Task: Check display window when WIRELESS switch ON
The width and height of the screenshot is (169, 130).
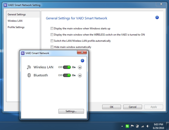Action: (x=52, y=35)
